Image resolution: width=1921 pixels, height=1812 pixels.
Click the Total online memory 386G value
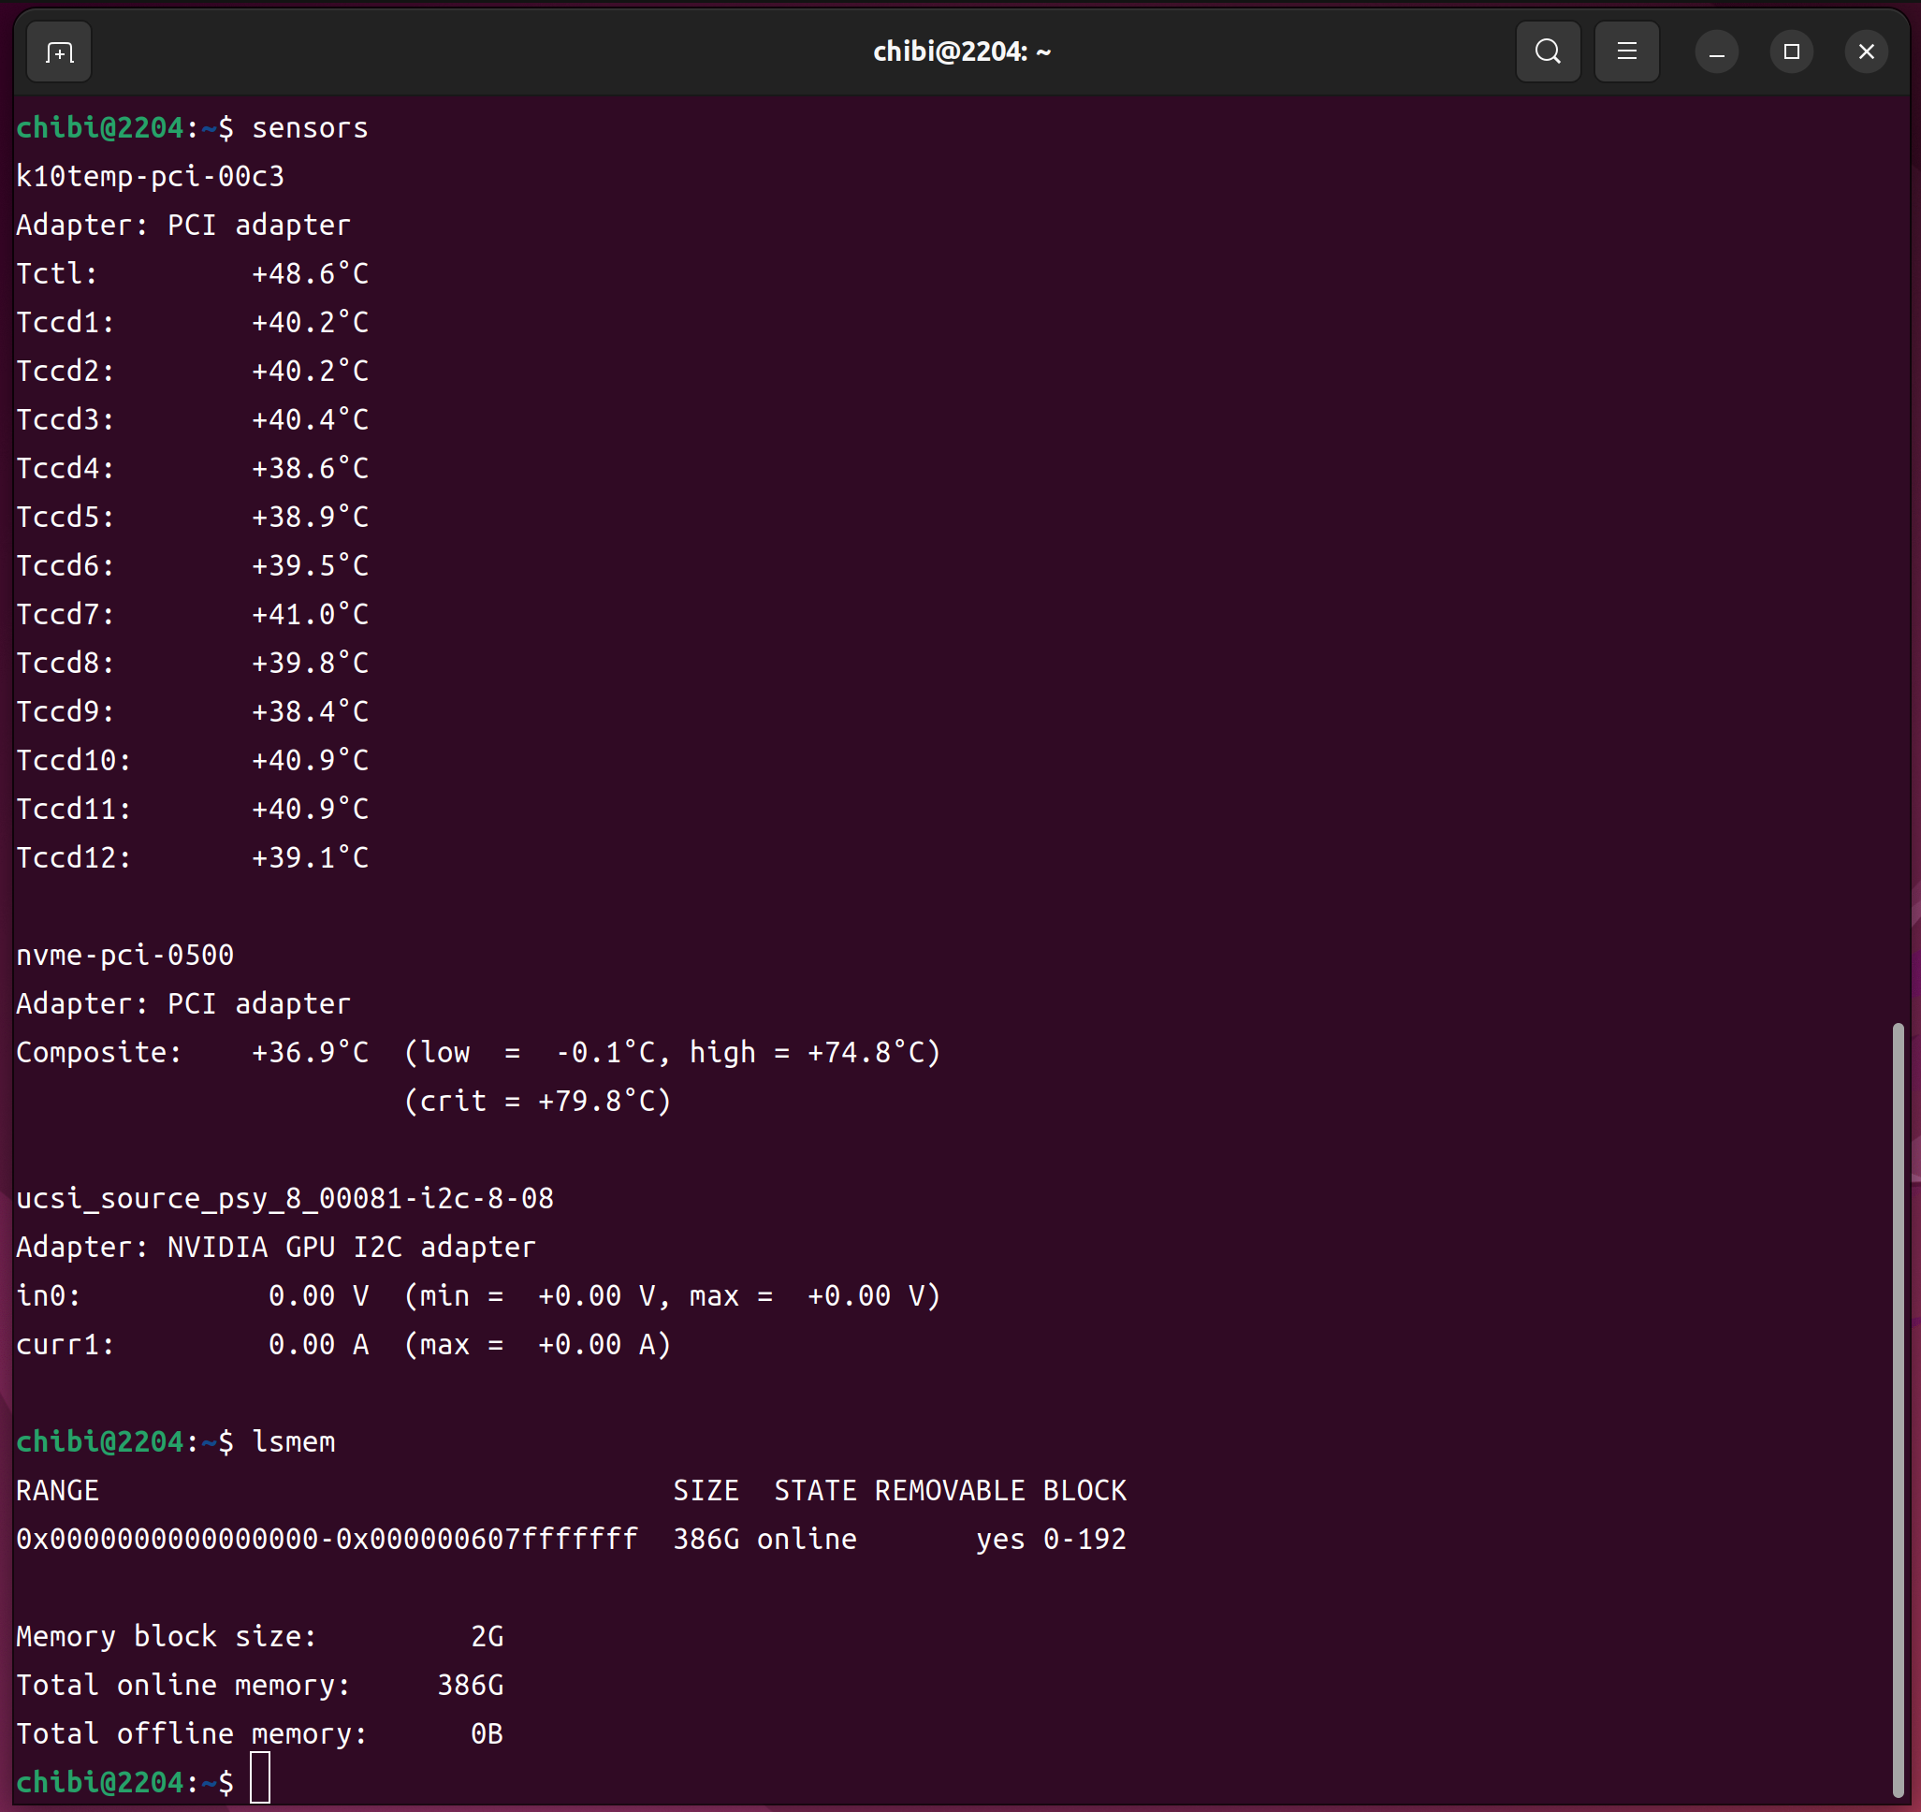(x=470, y=1686)
